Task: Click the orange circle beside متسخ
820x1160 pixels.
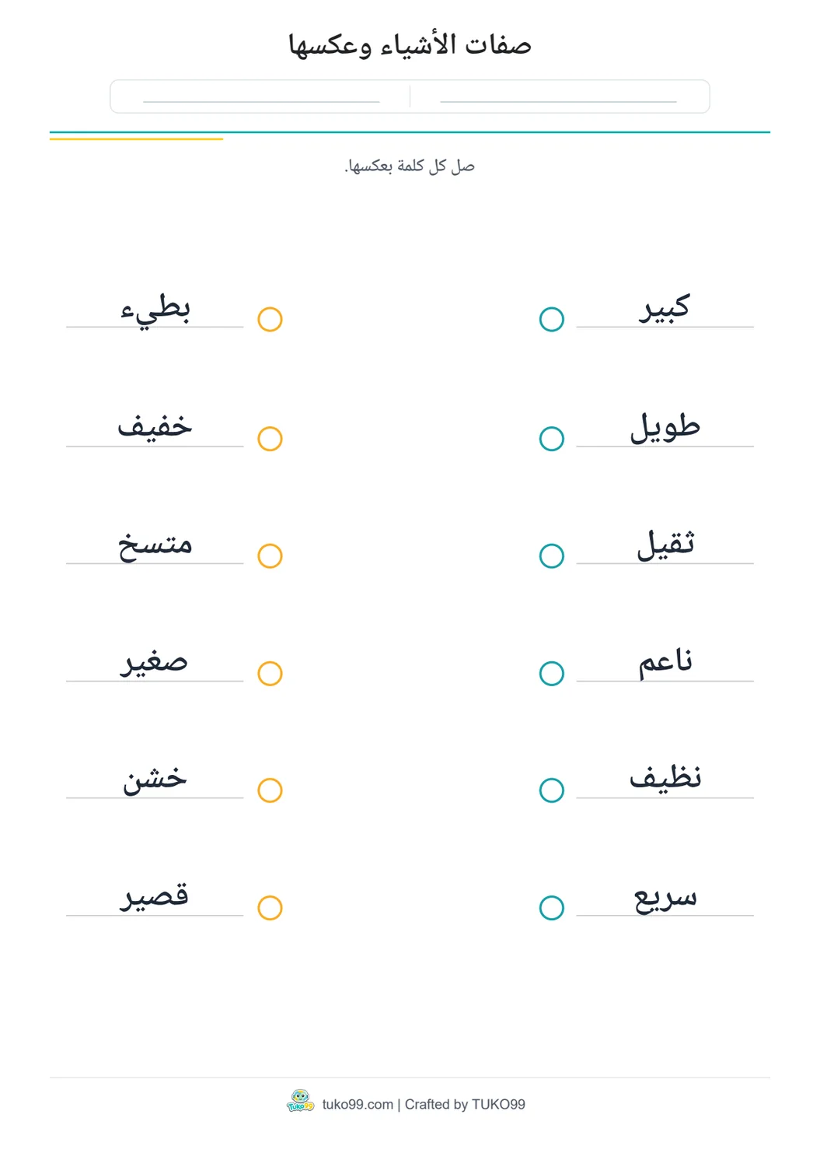Action: point(270,555)
